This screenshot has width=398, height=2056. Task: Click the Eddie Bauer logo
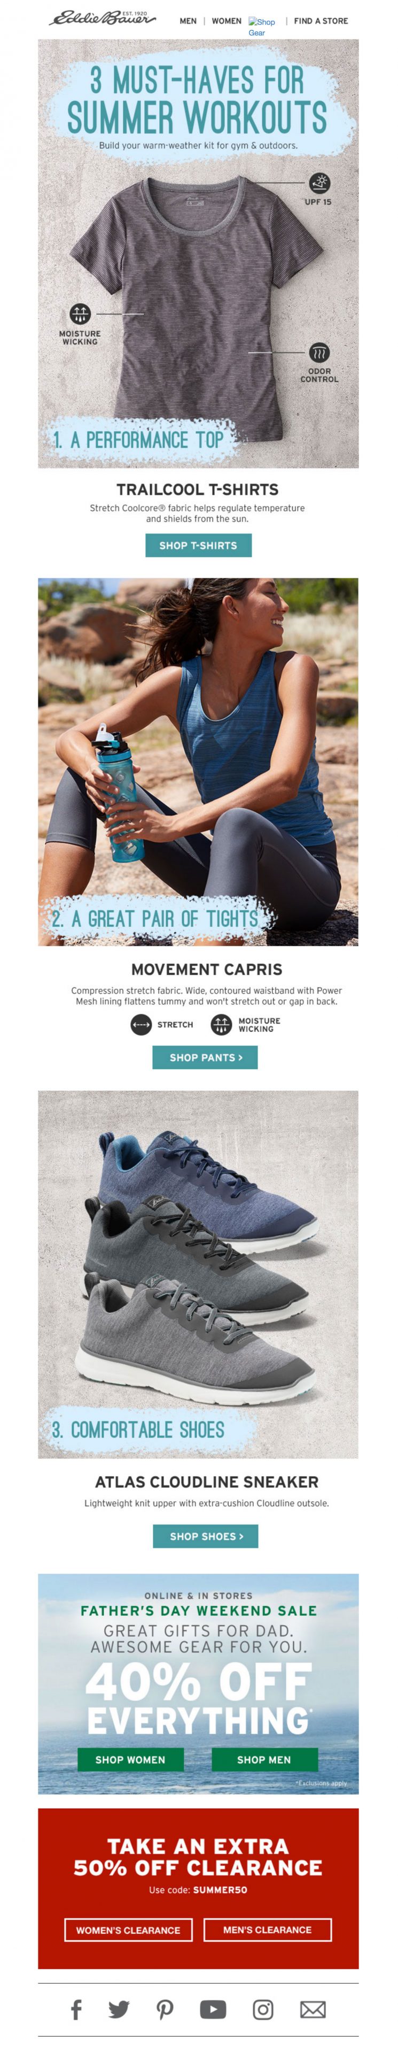(103, 18)
